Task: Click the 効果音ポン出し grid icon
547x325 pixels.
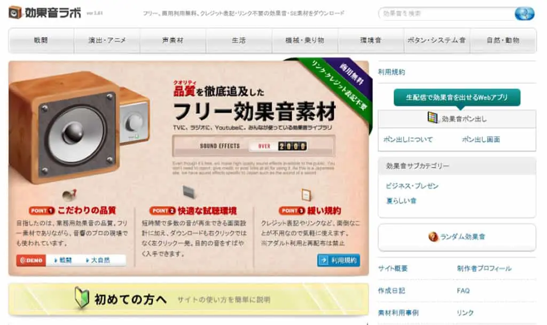Action: (433, 118)
